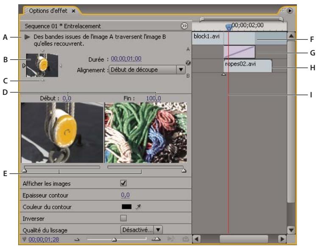Image resolution: width=316 pixels, height=246 pixels.
Task: Open the Alignement dropdown
Action: click(x=147, y=70)
